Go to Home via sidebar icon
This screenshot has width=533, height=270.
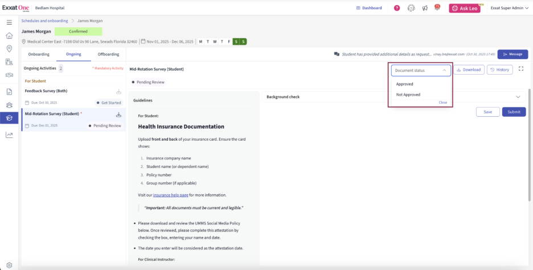(x=9, y=35)
